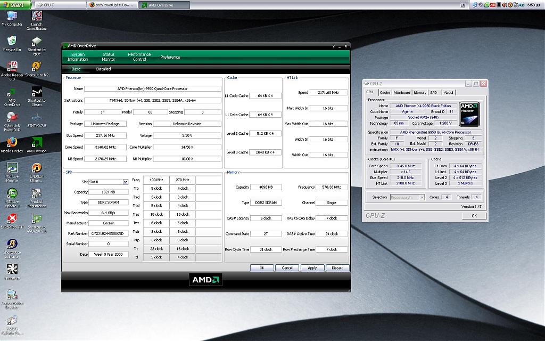Image resolution: width=545 pixels, height=341 pixels.
Task: Switch to SPD tab in CPU-Z
Action: 434,93
